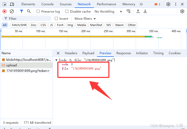This screenshot has width=187, height=129.
Task: Select the Preview detail tab
Action: 105,53
